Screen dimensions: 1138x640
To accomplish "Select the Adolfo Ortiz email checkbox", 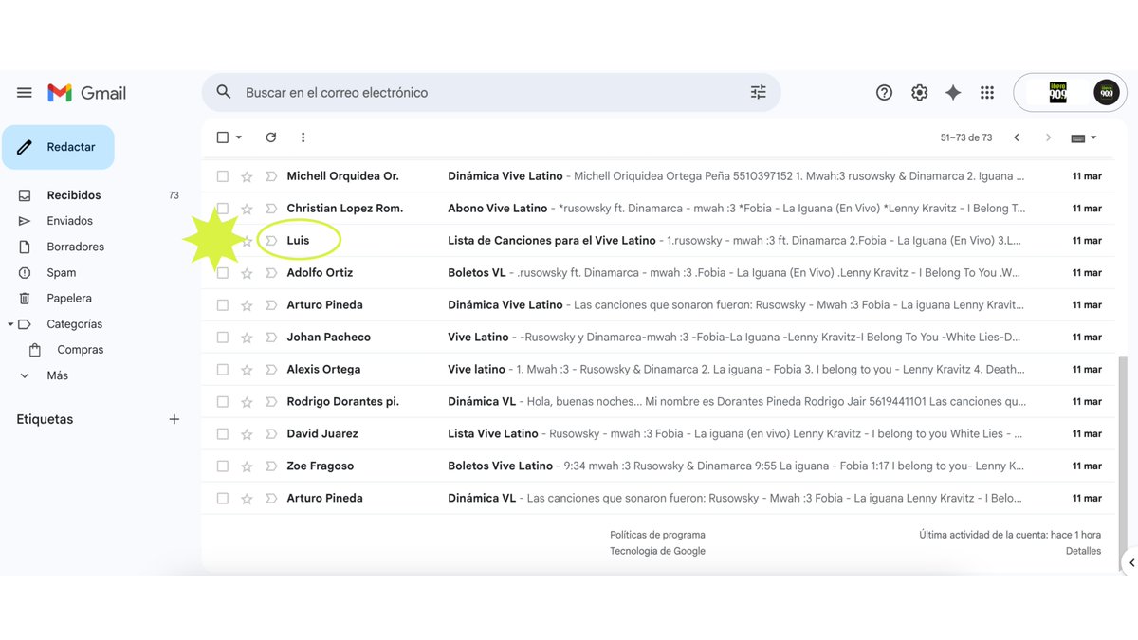I will coord(223,273).
